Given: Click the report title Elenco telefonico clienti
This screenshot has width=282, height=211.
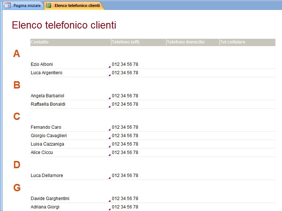Looking at the screenshot, I should coord(64,25).
